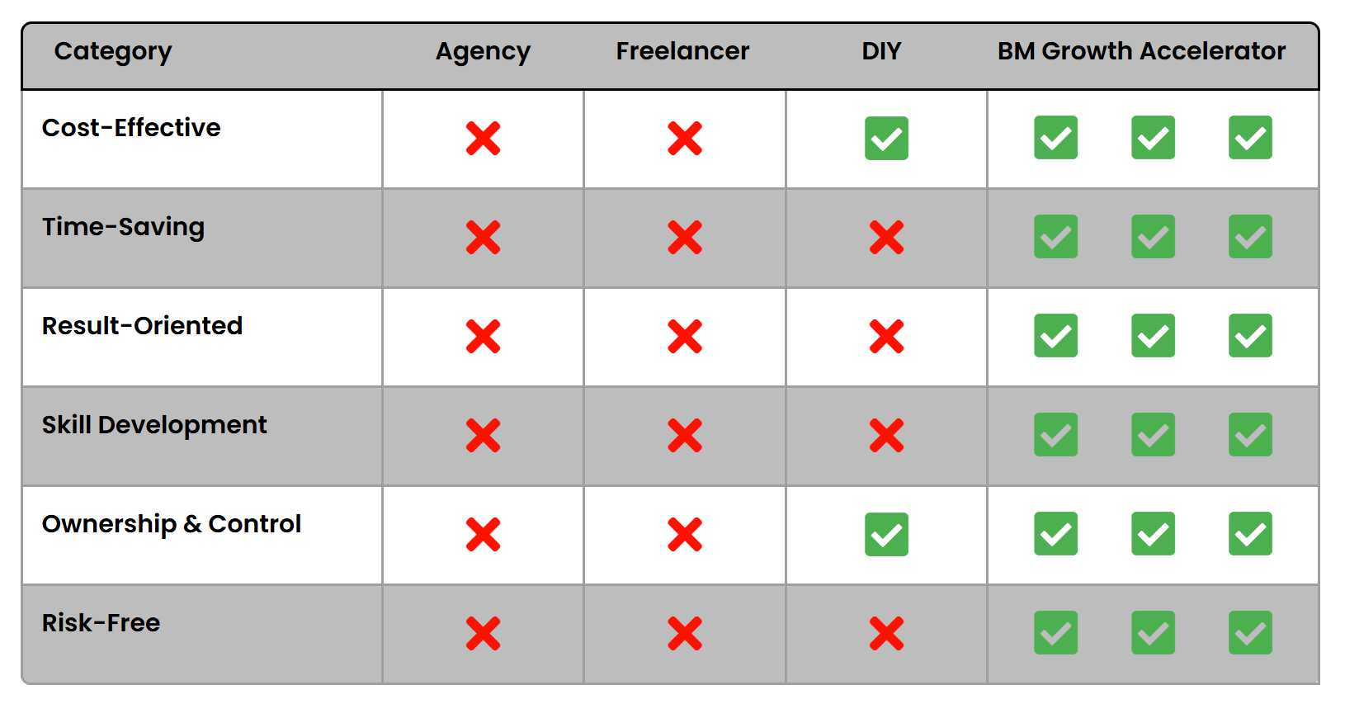The height and width of the screenshot is (704, 1345).
Task: Click the Freelancer red X in Time-Saving row
Action: click(x=685, y=238)
